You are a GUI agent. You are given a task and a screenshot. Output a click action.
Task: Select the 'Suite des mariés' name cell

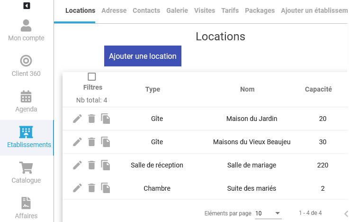(251, 188)
